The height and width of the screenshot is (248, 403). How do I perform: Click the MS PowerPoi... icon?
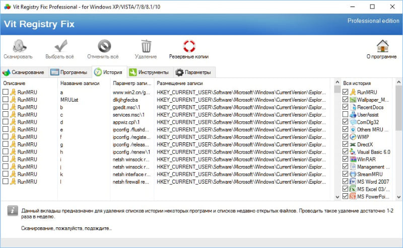[x=353, y=196]
